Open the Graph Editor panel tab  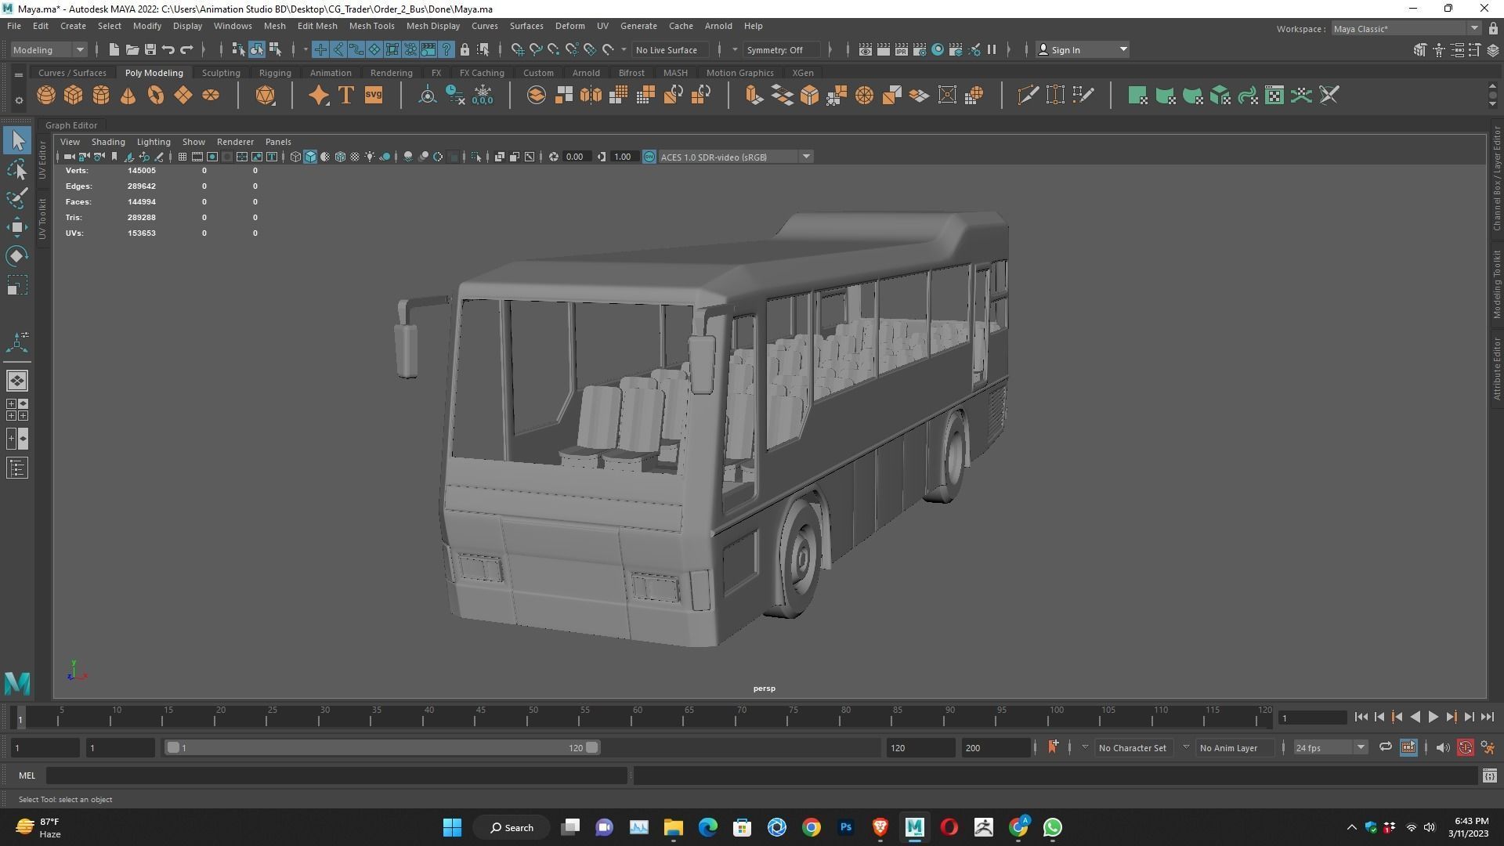[71, 125]
